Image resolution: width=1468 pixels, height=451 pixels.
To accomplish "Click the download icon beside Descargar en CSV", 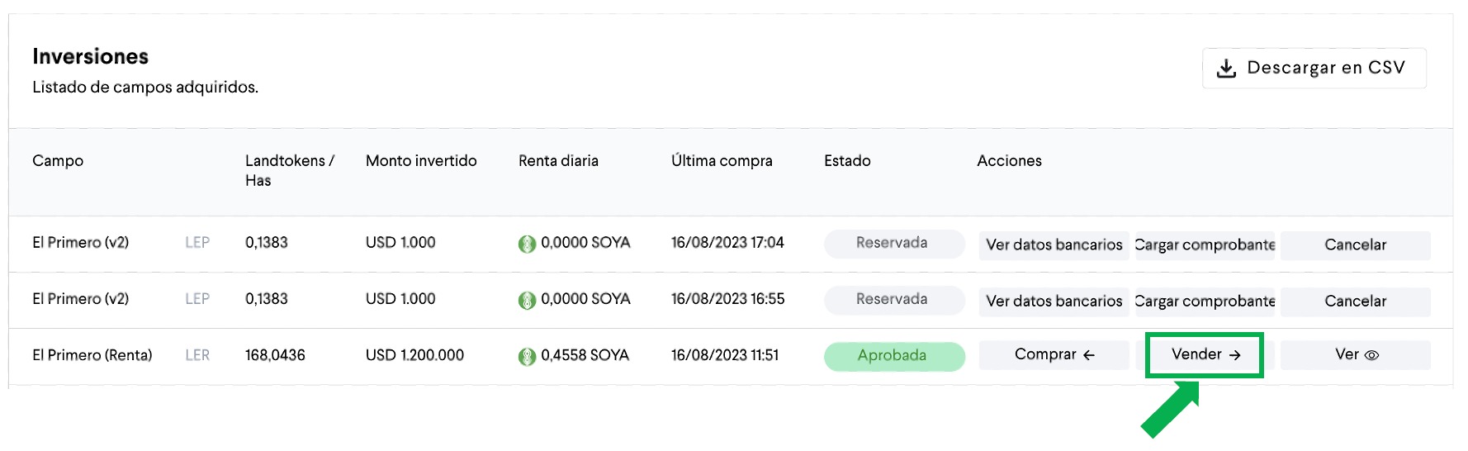I will (1226, 69).
